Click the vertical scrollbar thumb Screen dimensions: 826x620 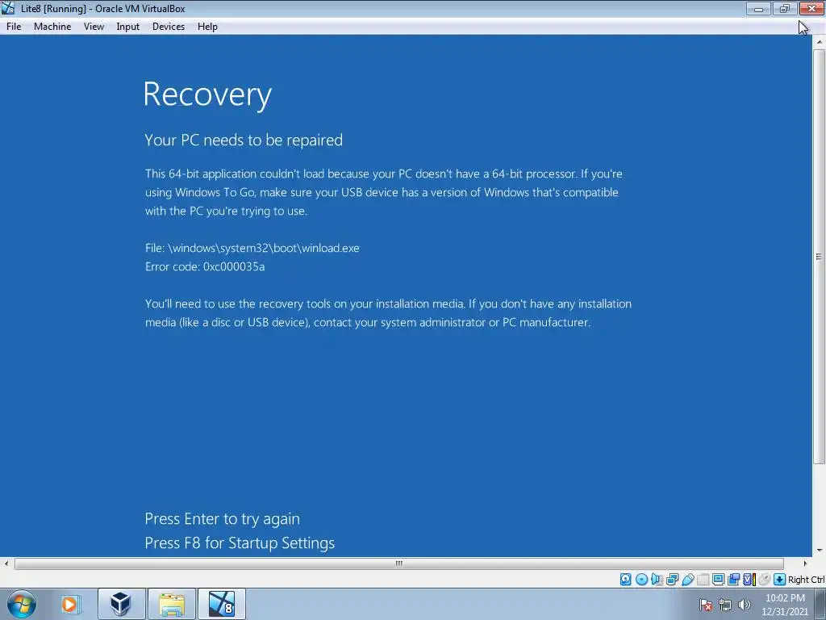(x=819, y=258)
